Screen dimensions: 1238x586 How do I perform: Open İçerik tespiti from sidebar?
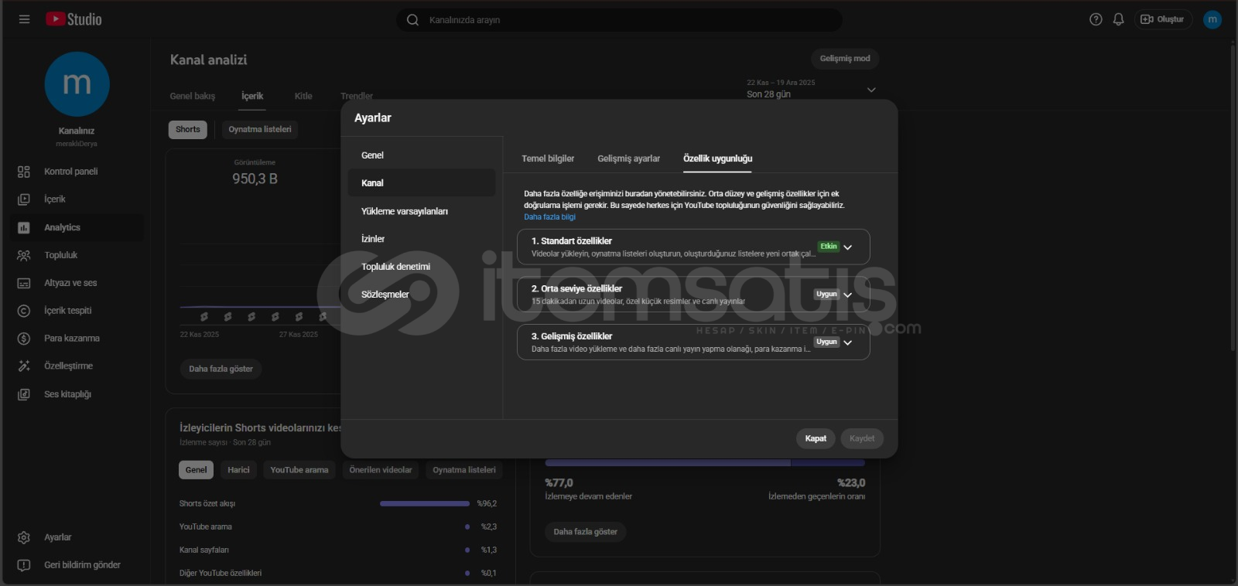[x=67, y=311]
